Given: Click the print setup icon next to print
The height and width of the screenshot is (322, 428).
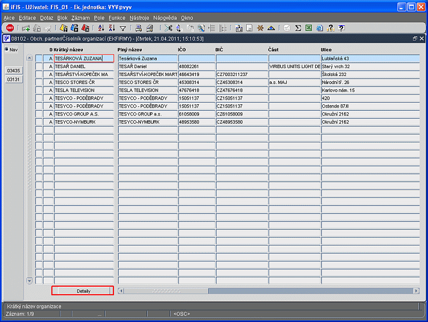Looking at the screenshot, I should click(x=150, y=28).
